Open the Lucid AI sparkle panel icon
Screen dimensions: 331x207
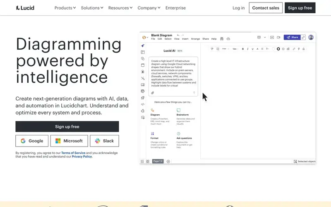coord(143,46)
